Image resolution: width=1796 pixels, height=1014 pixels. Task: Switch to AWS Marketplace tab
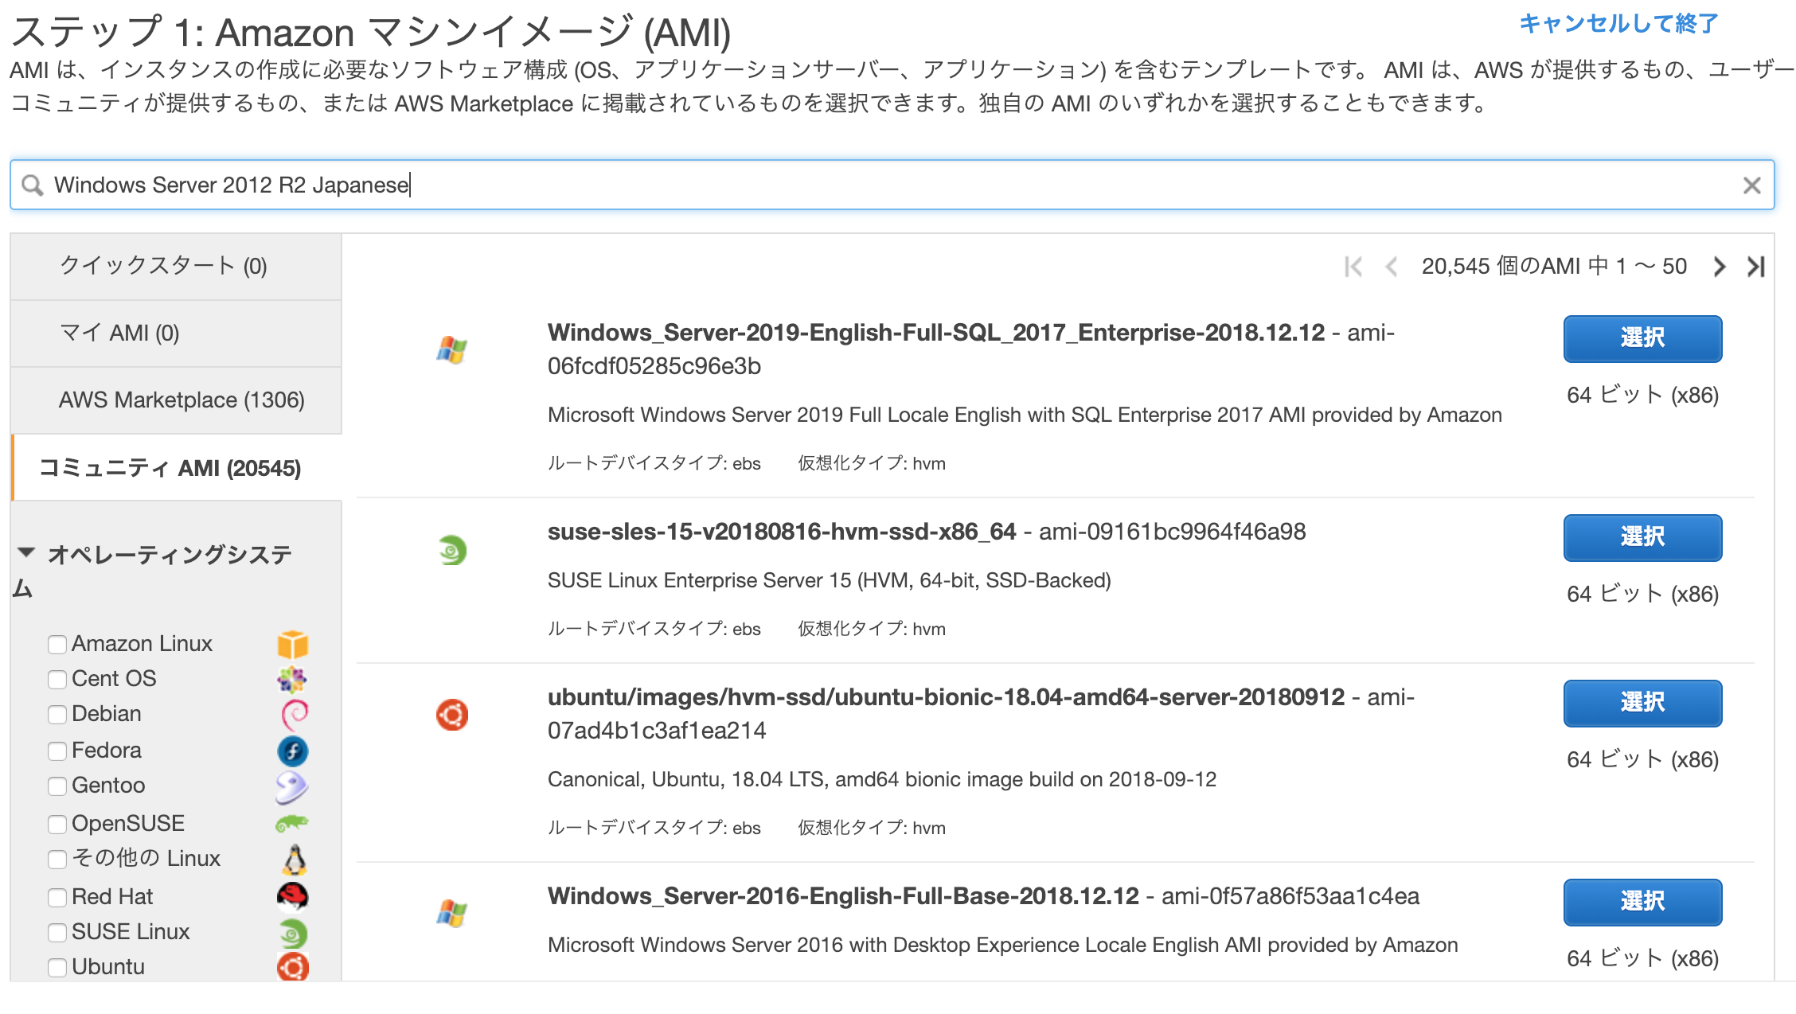(182, 400)
